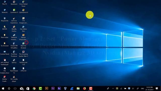Image resolution: width=161 pixels, height=91 pixels.
Task: Select the Naruto Shippuden shortcut
Action: pyautogui.click(x=23, y=37)
